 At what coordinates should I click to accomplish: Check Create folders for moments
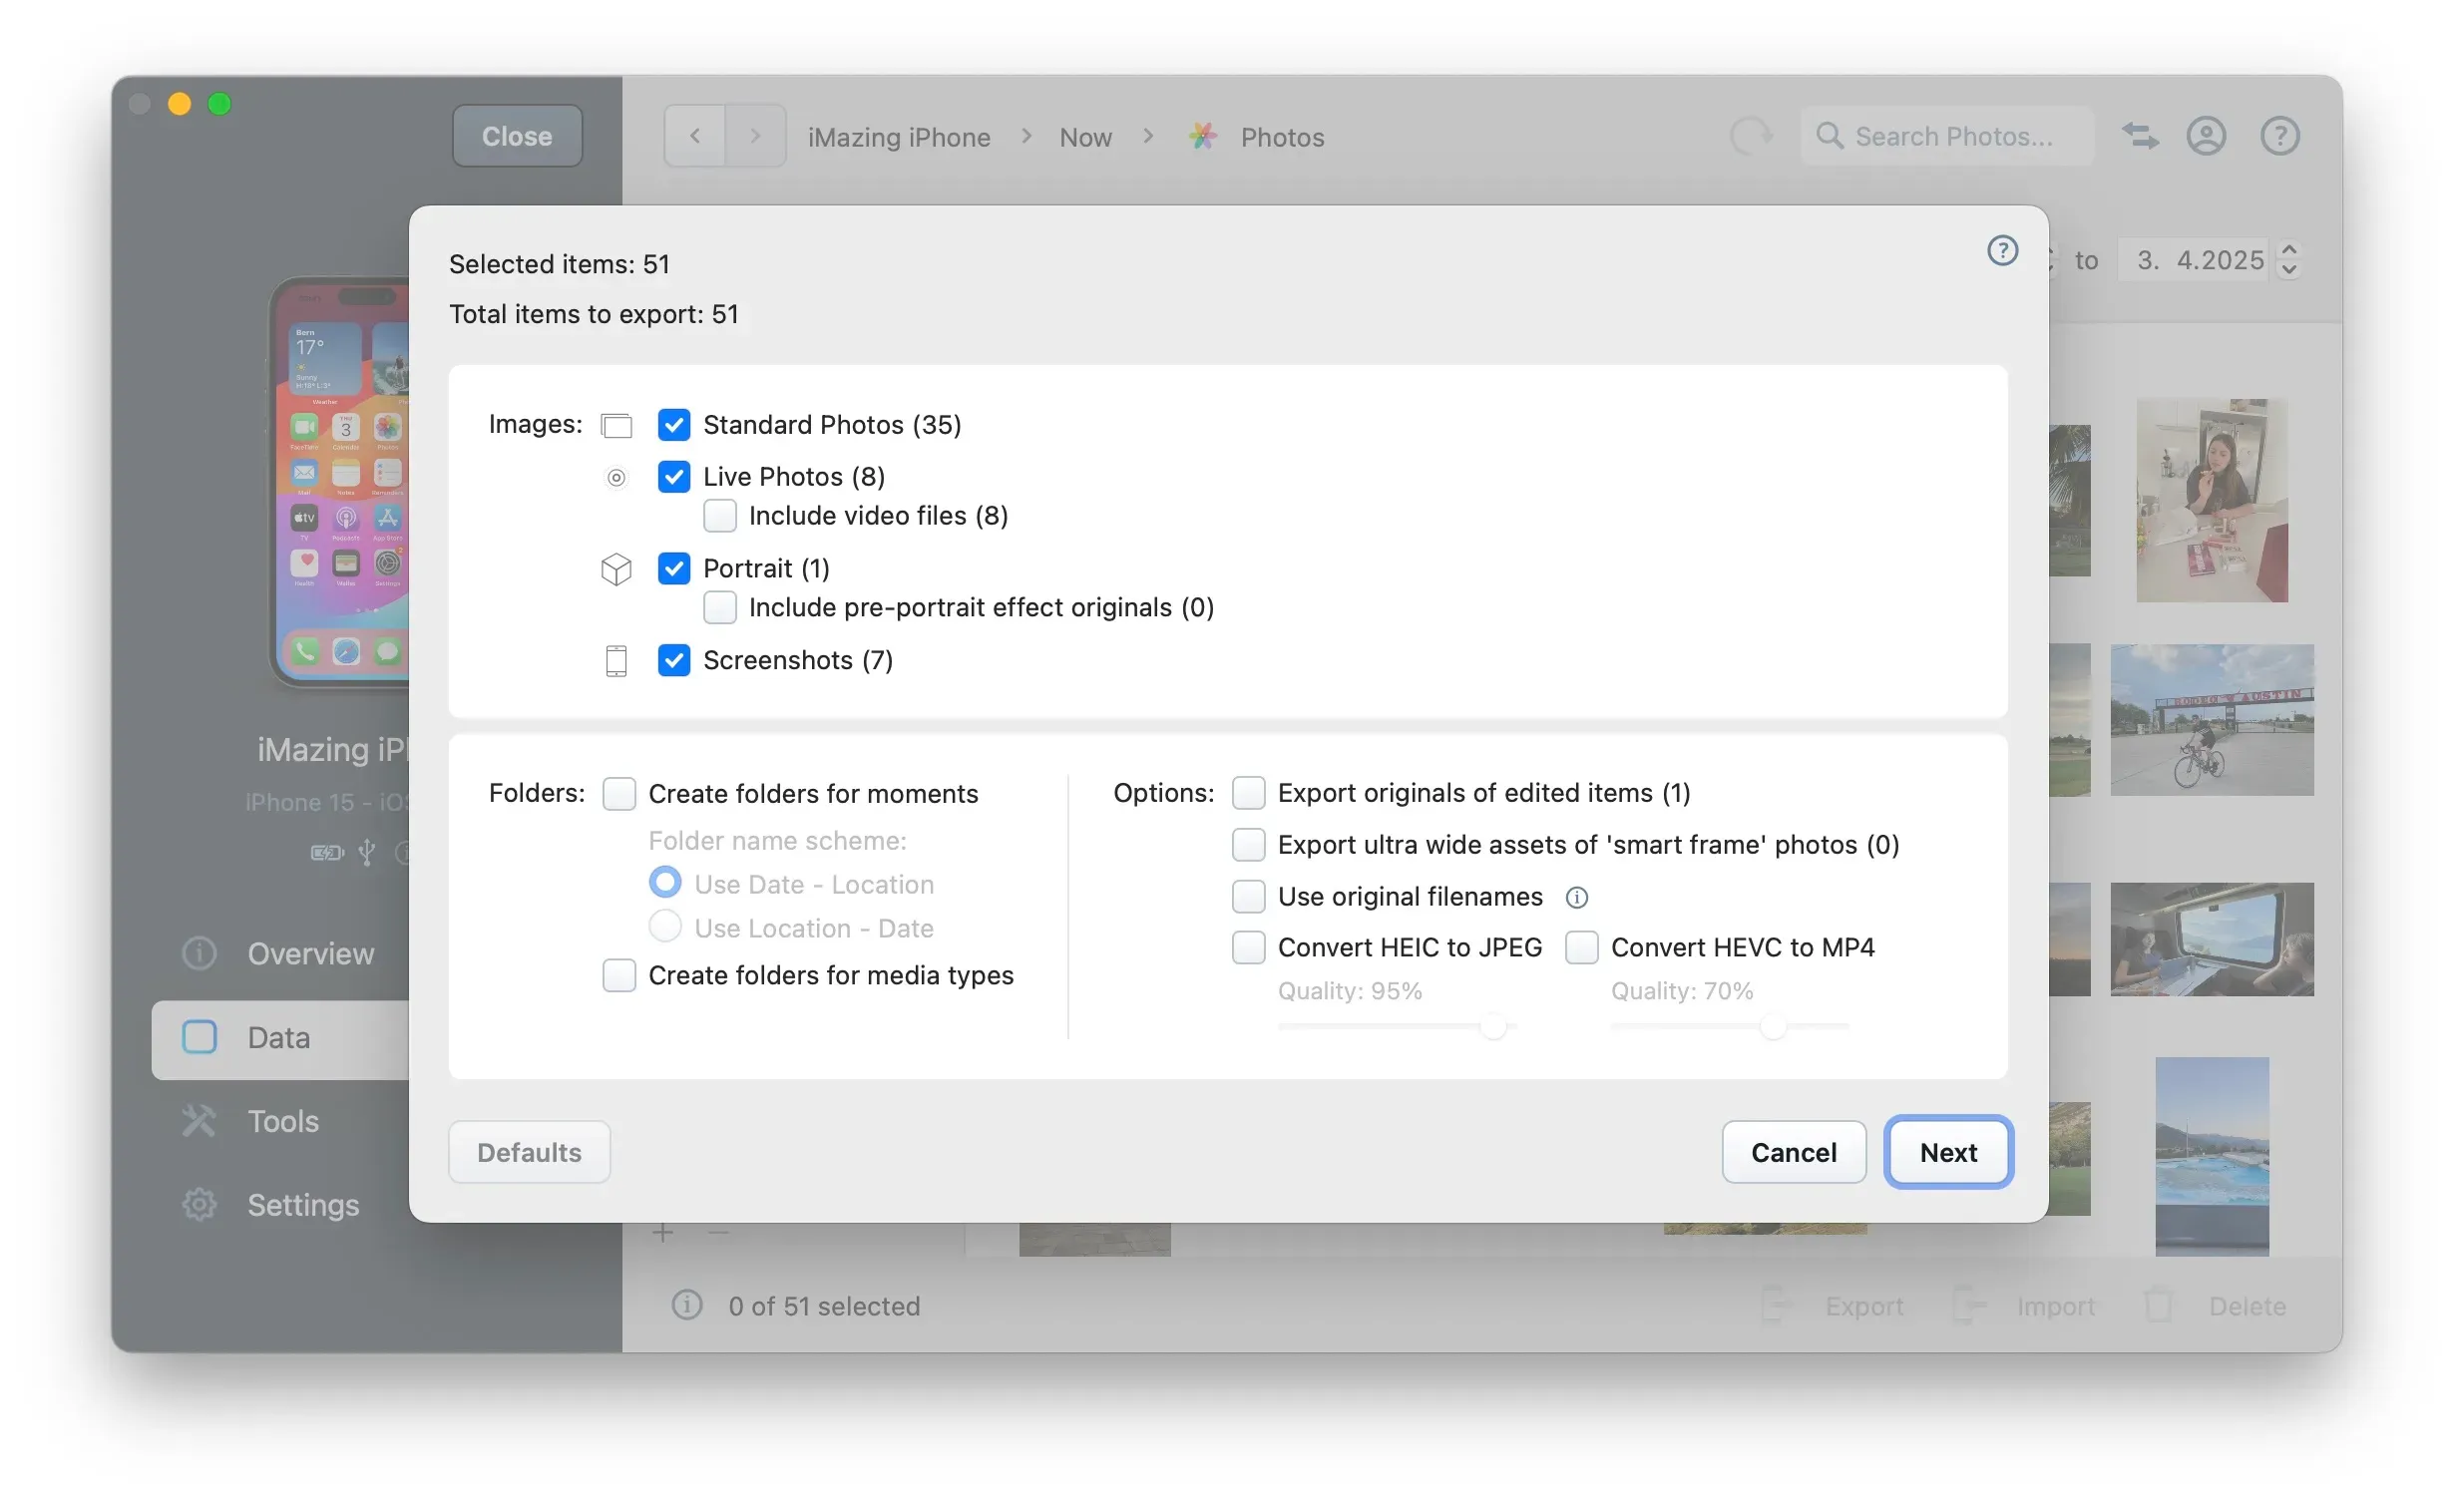[x=619, y=793]
